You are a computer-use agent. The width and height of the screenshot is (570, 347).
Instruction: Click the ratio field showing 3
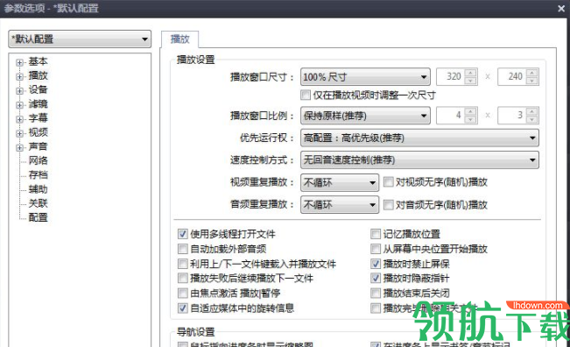tap(512, 116)
